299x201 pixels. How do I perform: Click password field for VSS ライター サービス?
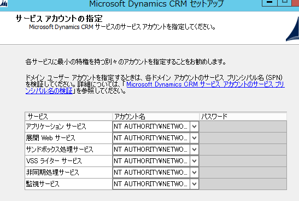click(243, 161)
